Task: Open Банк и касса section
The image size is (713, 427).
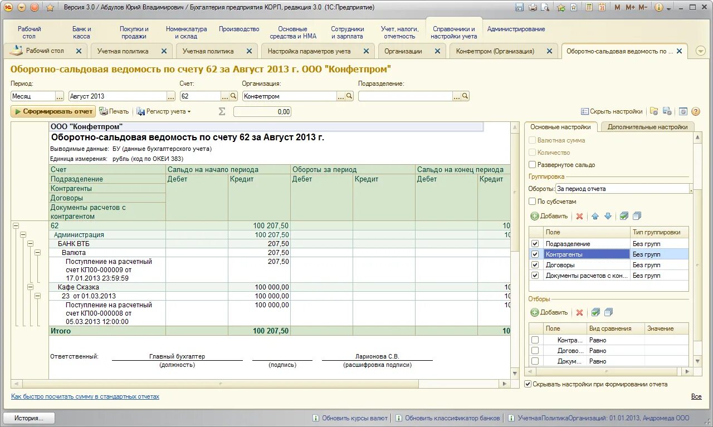Action: click(81, 32)
